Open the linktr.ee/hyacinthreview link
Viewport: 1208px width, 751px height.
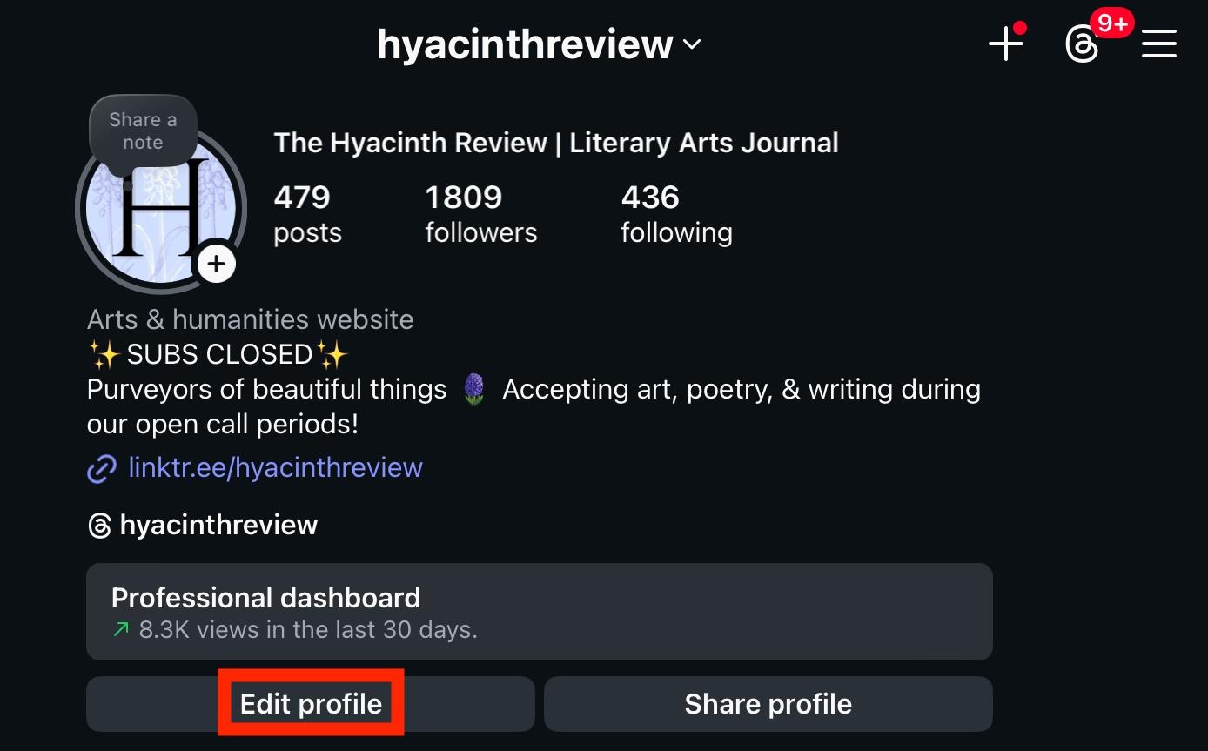pyautogui.click(x=275, y=468)
